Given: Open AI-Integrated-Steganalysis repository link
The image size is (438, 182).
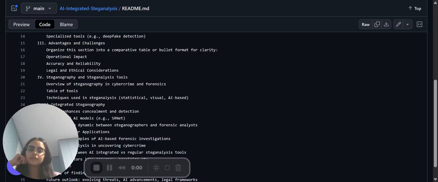Looking at the screenshot, I should pyautogui.click(x=88, y=8).
